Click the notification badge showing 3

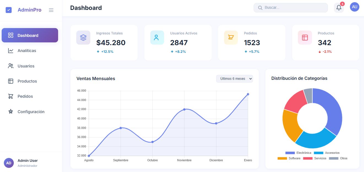pos(342,4)
